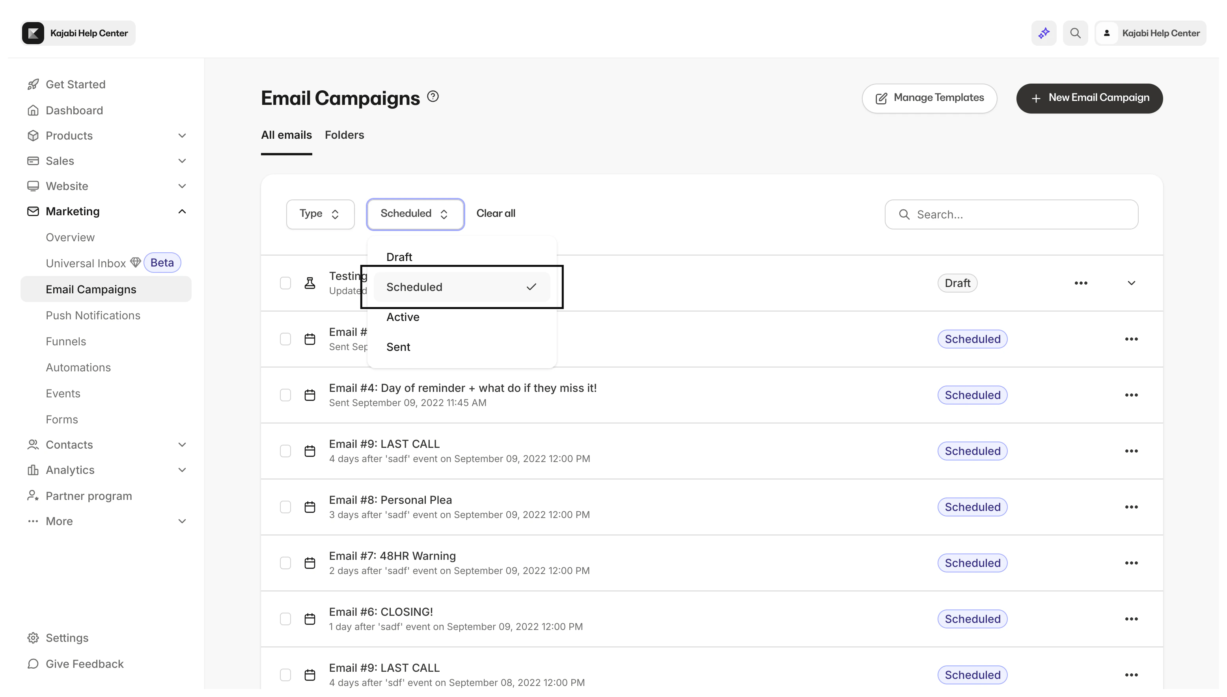The image size is (1227, 697).
Task: Click the sparkle AI assistant icon
Action: coord(1044,33)
